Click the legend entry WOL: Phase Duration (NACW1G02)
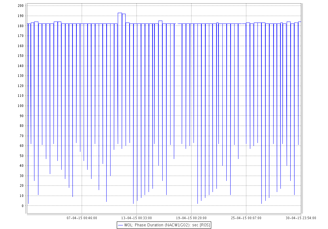Image resolution: width=328 pixels, height=229 pixels. tap(164, 225)
